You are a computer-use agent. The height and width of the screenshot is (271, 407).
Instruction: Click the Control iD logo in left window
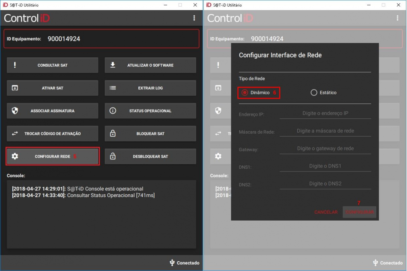[x=27, y=18]
